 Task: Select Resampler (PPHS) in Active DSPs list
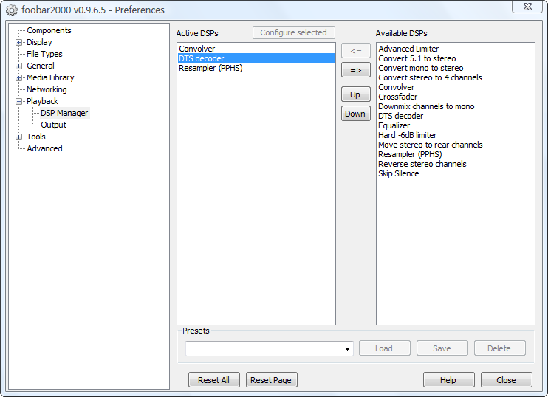[x=256, y=68]
